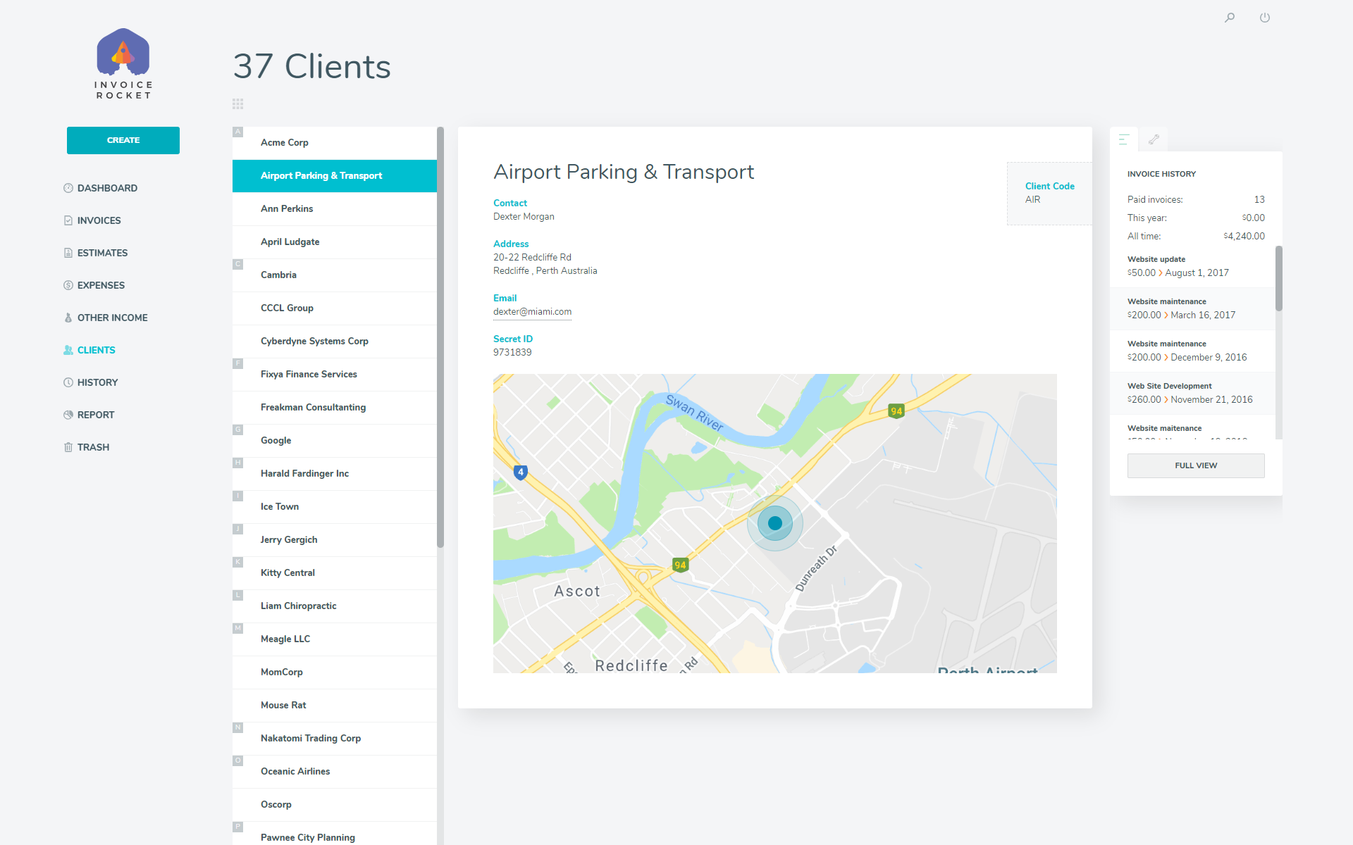This screenshot has height=845, width=1353.
Task: Open Trash in the sidebar
Action: click(93, 447)
